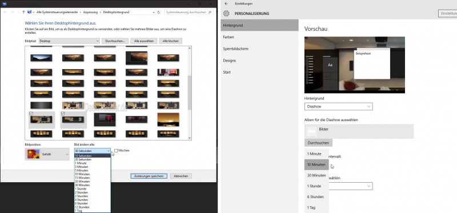Open the Hintergrund Diashow dropdown

(x=338, y=106)
